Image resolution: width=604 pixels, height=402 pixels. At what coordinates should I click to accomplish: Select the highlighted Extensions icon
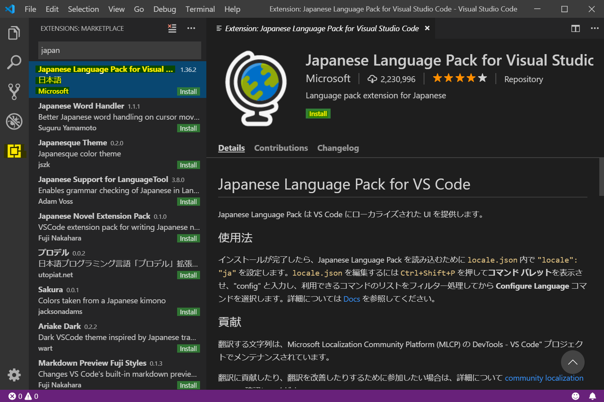(14, 151)
